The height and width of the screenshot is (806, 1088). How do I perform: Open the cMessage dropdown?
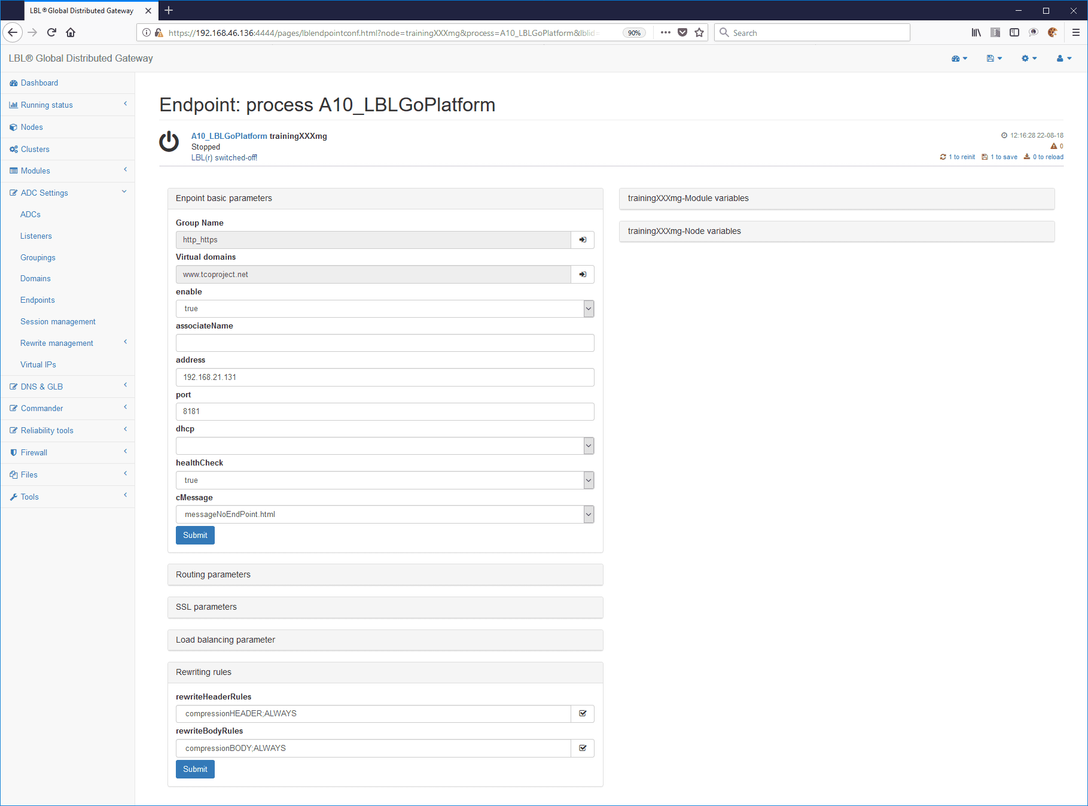click(x=385, y=515)
